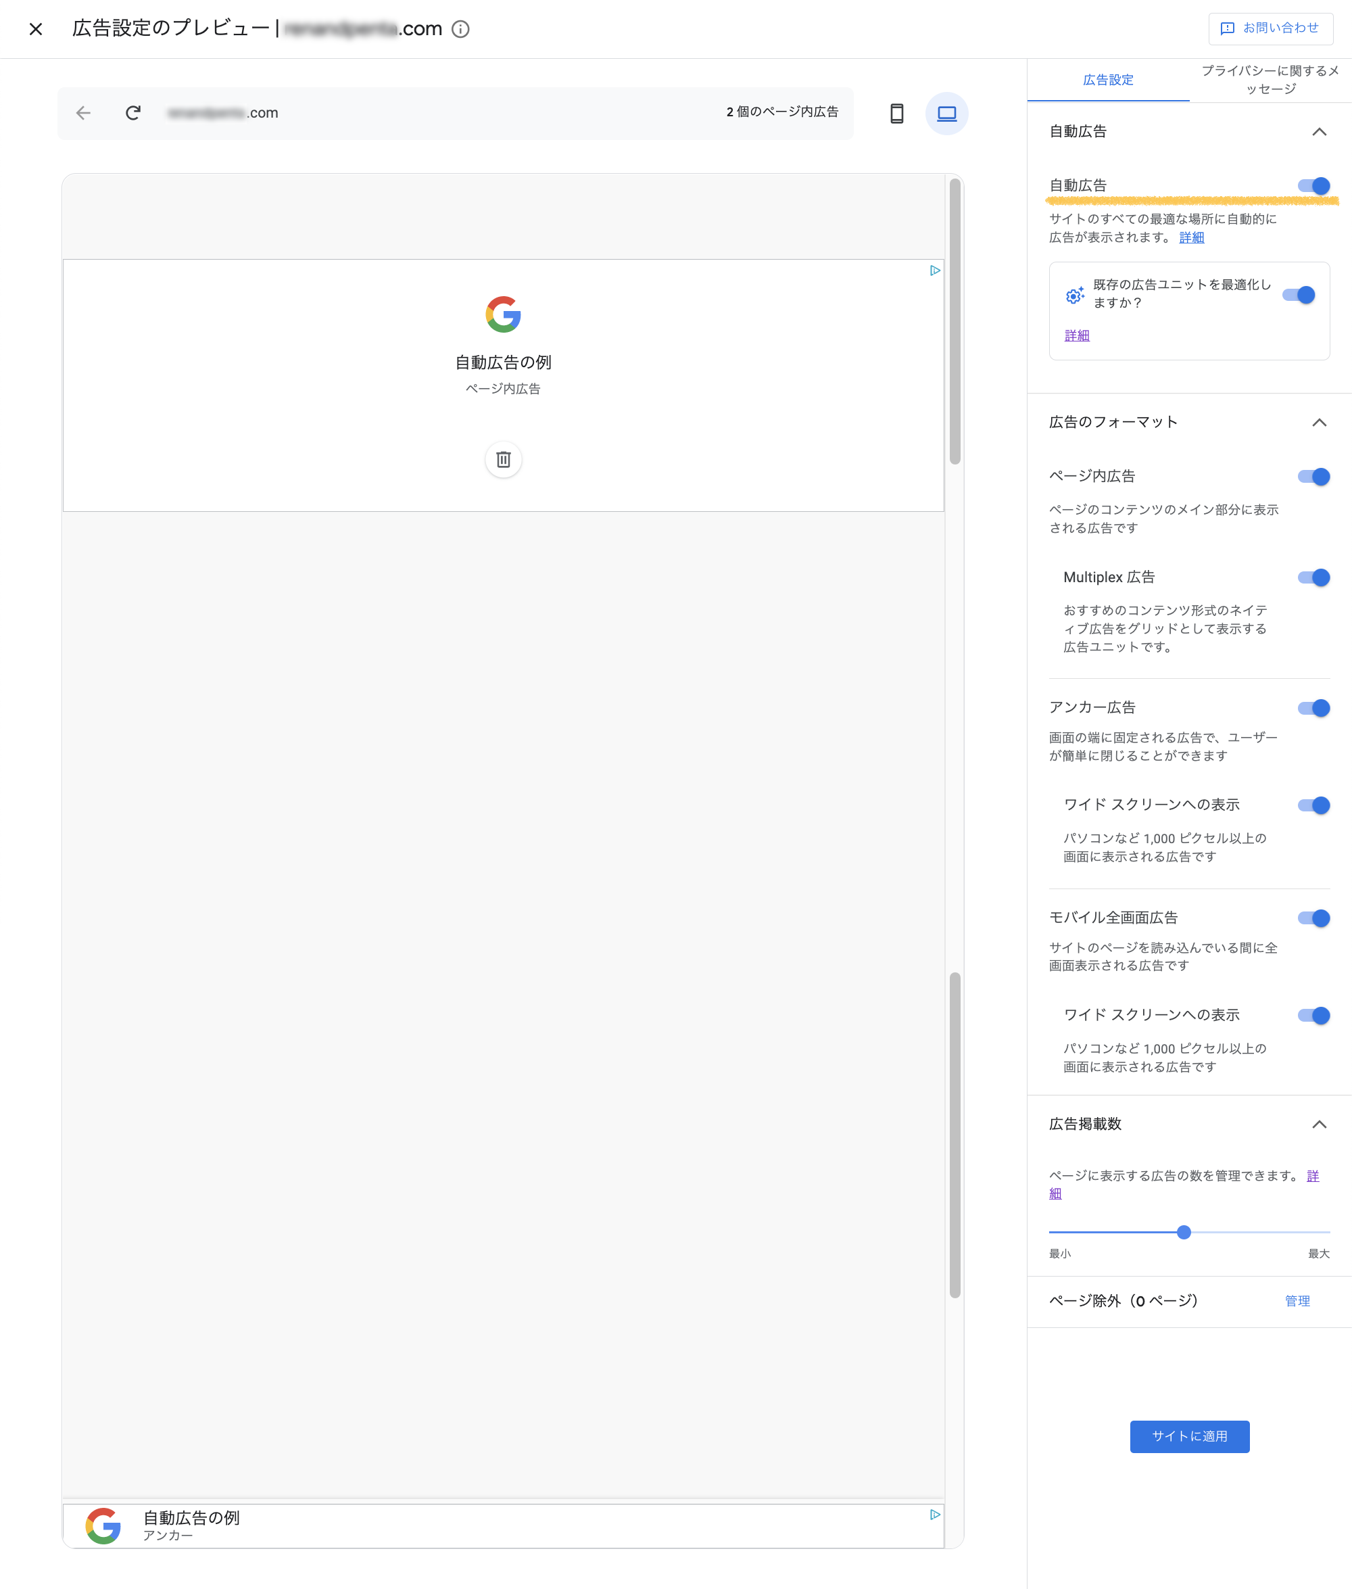Open the お問い合わせ feedback button

pos(1270,28)
